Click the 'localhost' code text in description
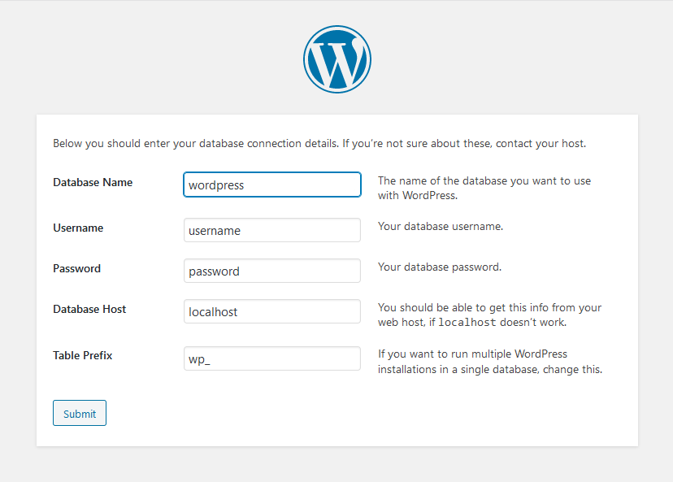The width and height of the screenshot is (673, 482). pyautogui.click(x=467, y=323)
